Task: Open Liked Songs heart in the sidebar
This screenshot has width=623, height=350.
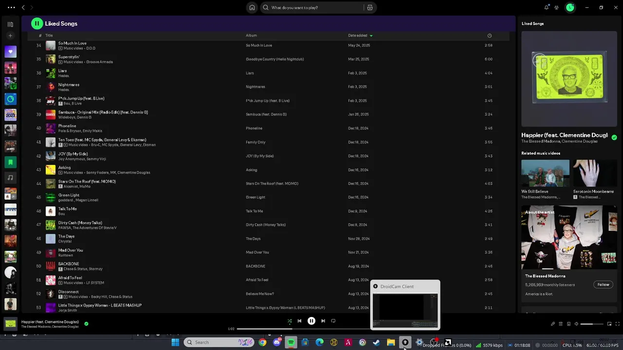Action: (x=10, y=52)
